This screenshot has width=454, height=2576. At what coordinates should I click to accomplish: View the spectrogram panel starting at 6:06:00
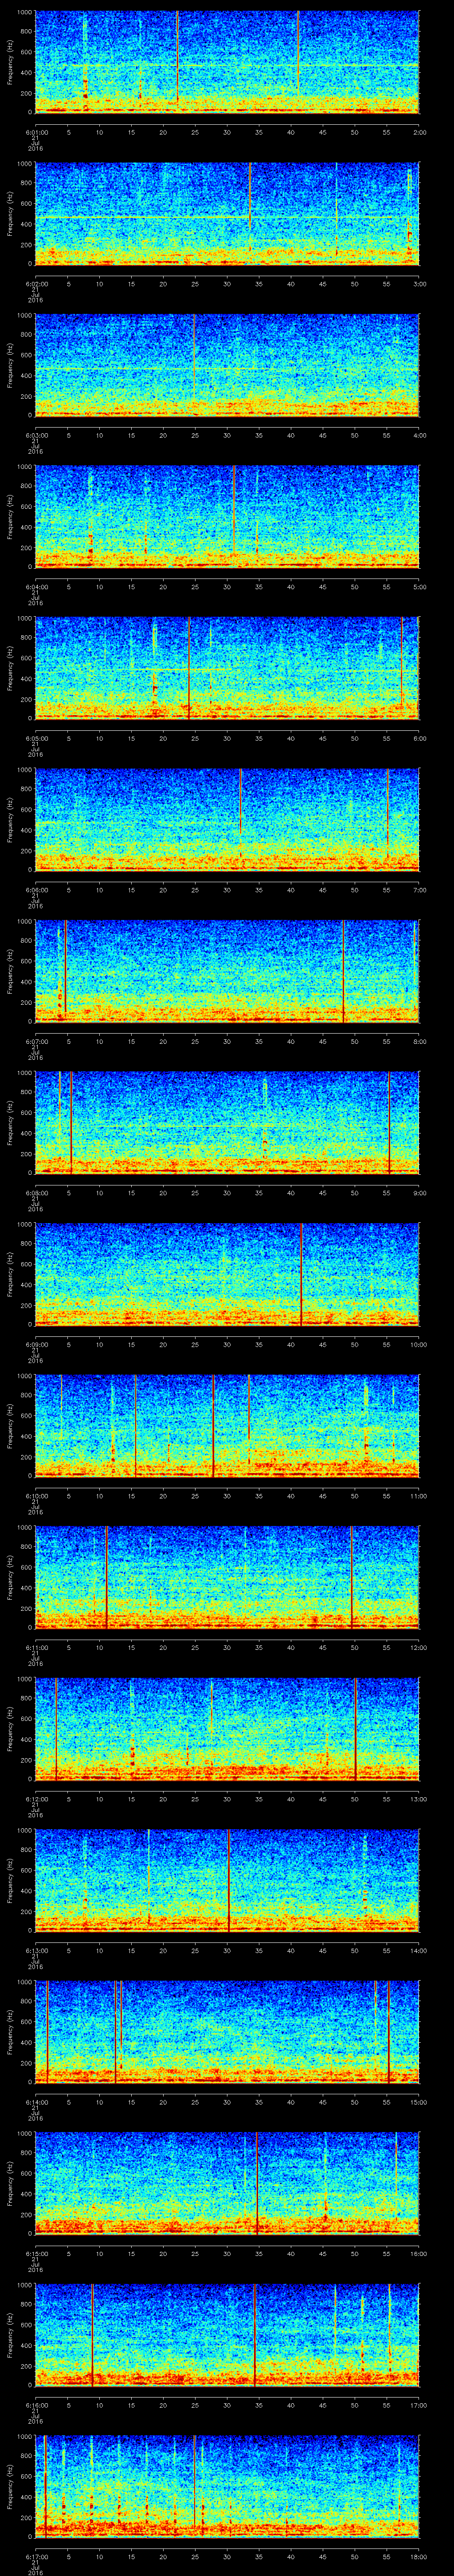point(227,819)
